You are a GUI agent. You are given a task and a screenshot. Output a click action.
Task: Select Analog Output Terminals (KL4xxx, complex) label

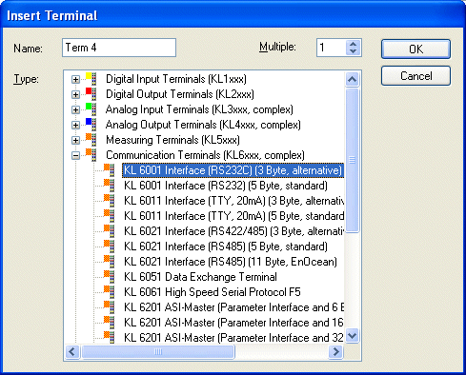(x=203, y=125)
